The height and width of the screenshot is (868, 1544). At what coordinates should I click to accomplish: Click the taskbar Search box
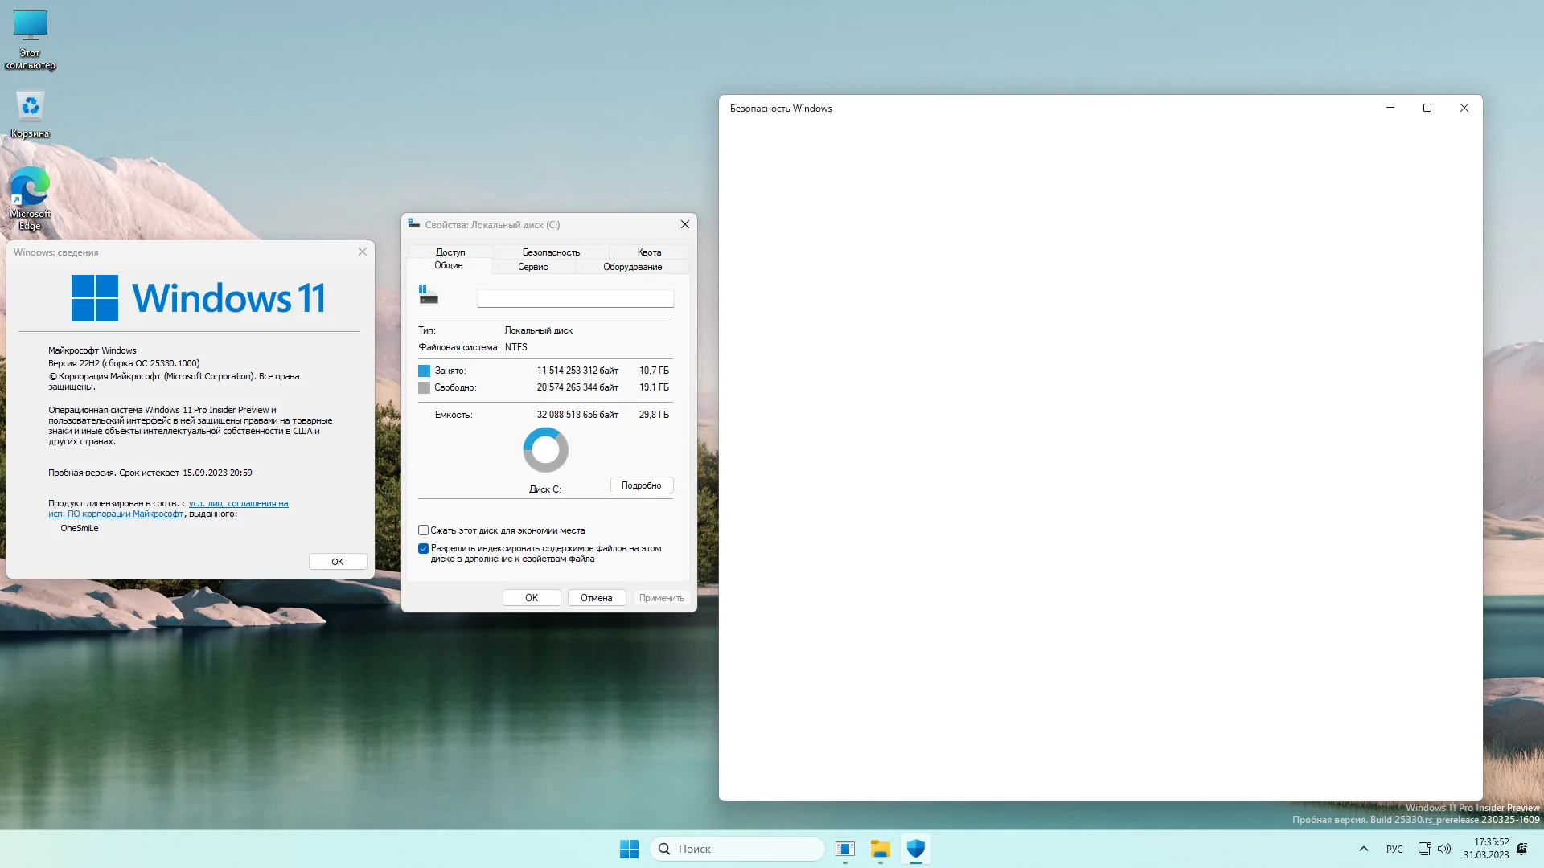(737, 849)
